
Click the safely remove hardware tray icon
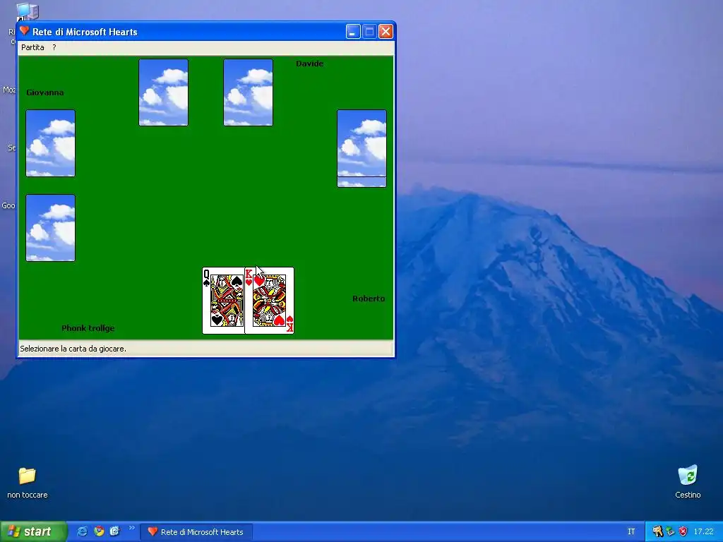click(x=671, y=531)
